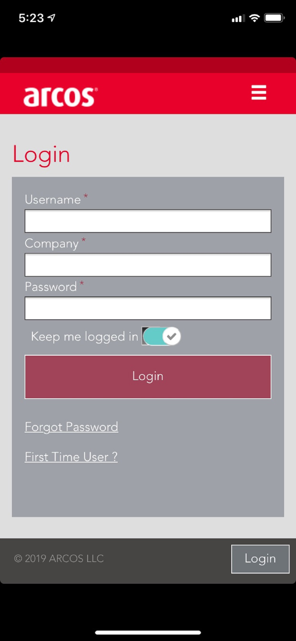Image resolution: width=296 pixels, height=641 pixels.
Task: Tap the Login page heading
Action: point(41,155)
